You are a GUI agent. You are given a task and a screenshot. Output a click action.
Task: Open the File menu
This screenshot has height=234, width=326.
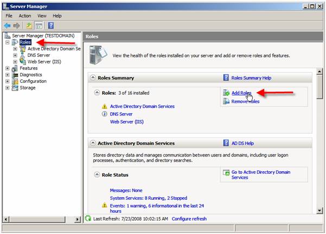click(x=9, y=16)
